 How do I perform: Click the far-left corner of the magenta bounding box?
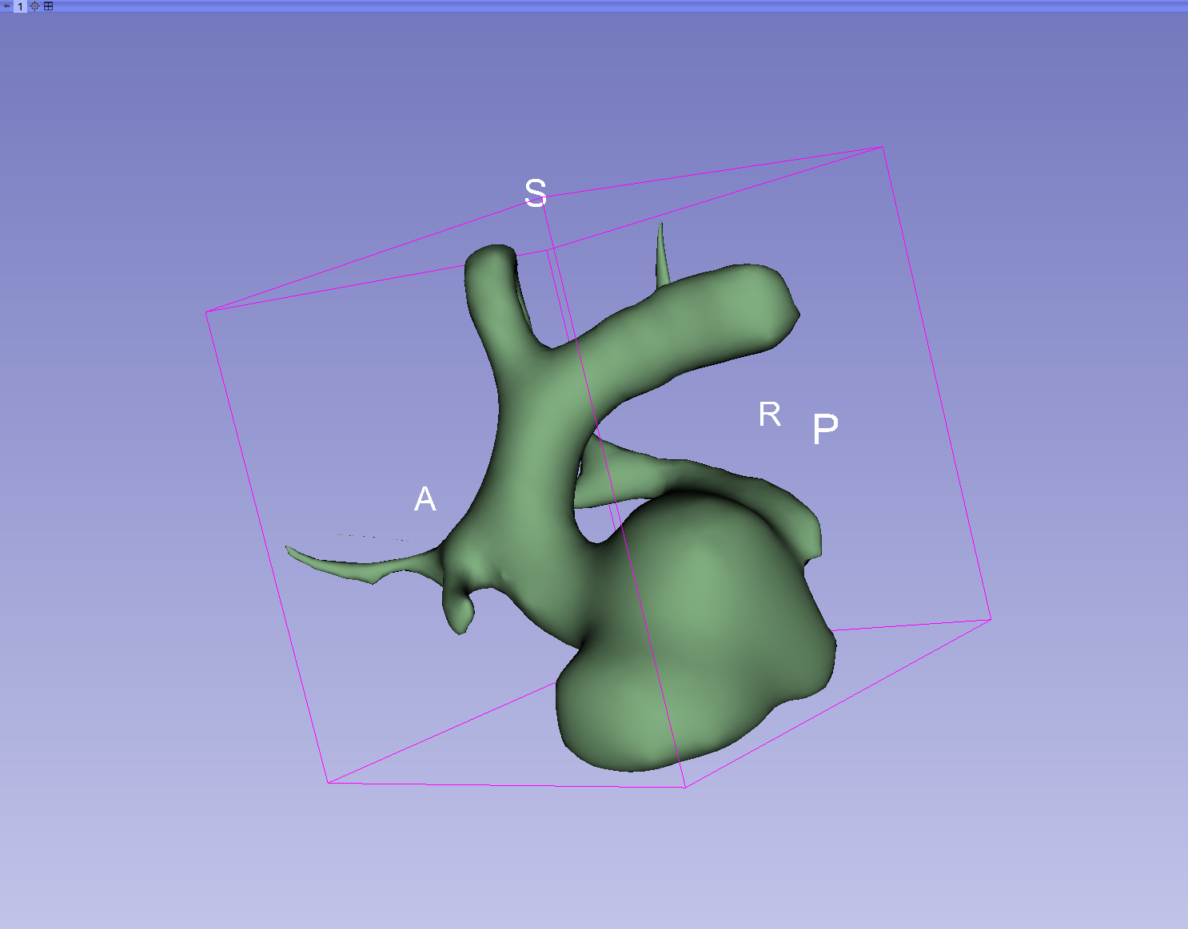tap(207, 312)
